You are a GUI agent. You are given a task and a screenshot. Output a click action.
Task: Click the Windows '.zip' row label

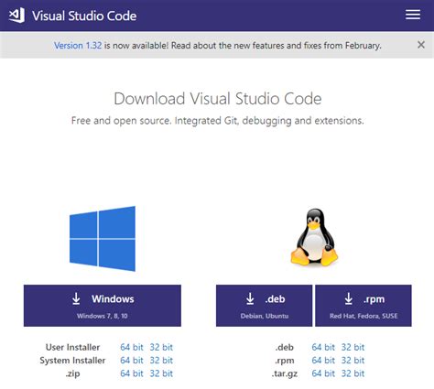72,373
